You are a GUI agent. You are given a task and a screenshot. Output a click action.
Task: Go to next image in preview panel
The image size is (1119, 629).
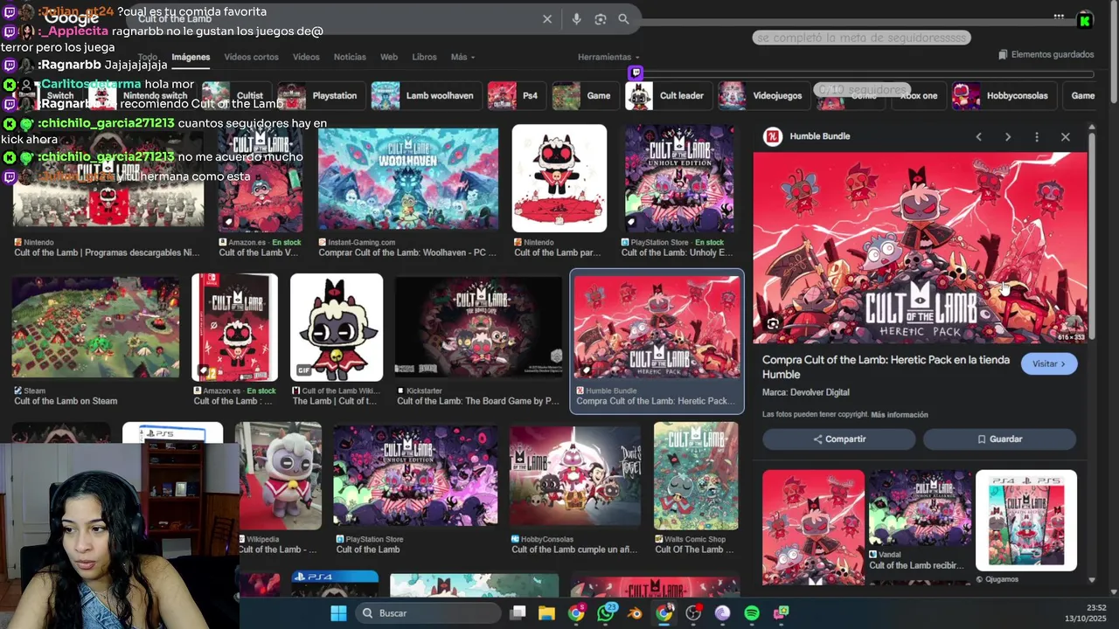coord(1007,137)
